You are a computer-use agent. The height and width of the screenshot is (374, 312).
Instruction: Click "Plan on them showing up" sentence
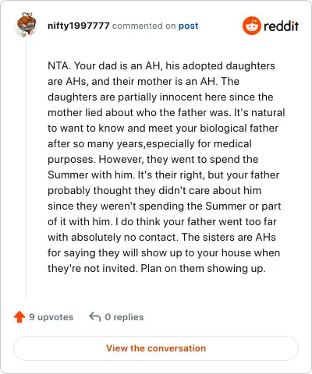point(203,268)
